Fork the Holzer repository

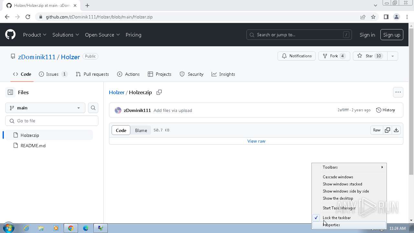coord(334,56)
